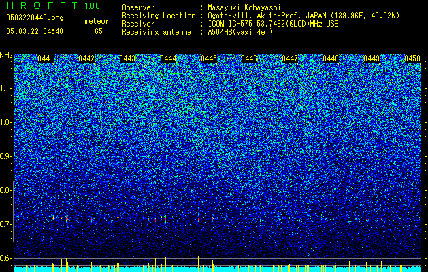This screenshot has height=272, width=428.
Task: Click the 0447 time marker
Action: click(290, 58)
